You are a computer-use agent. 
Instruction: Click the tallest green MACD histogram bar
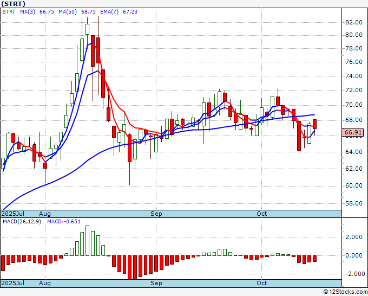[88, 241]
